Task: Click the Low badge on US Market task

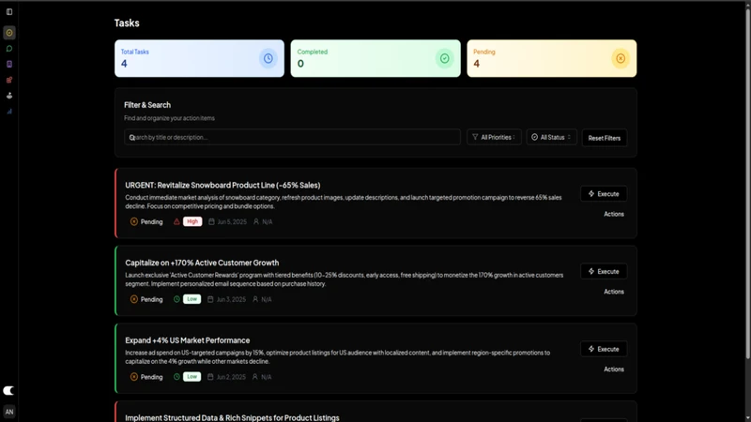Action: (x=192, y=377)
